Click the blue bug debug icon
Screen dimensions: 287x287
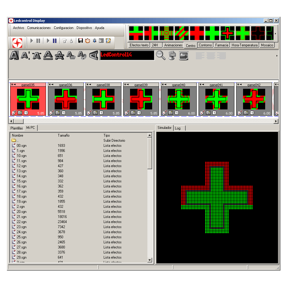94,41
